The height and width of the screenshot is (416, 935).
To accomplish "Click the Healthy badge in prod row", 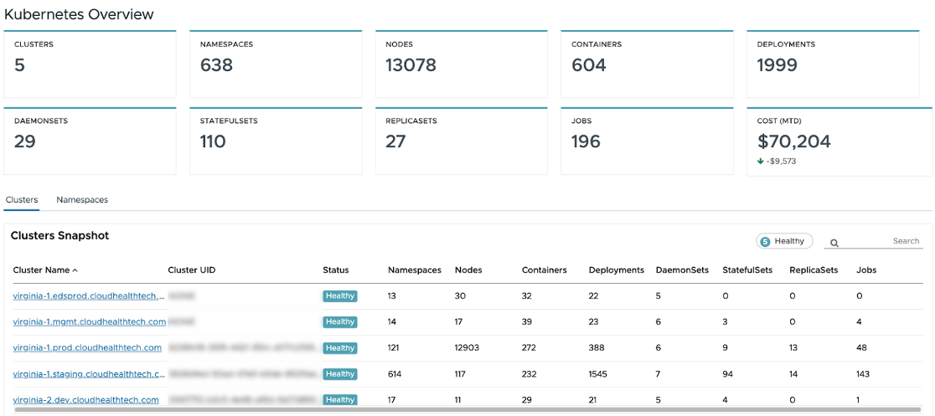I will pyautogui.click(x=340, y=347).
